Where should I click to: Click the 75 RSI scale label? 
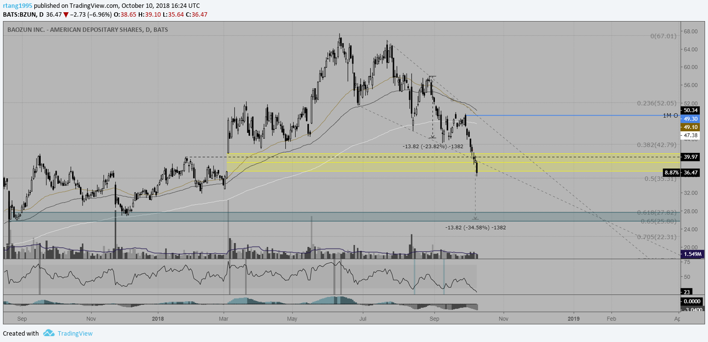(687, 262)
